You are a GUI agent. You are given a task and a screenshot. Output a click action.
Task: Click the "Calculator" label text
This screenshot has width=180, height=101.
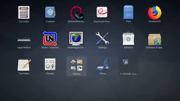click(x=24, y=21)
